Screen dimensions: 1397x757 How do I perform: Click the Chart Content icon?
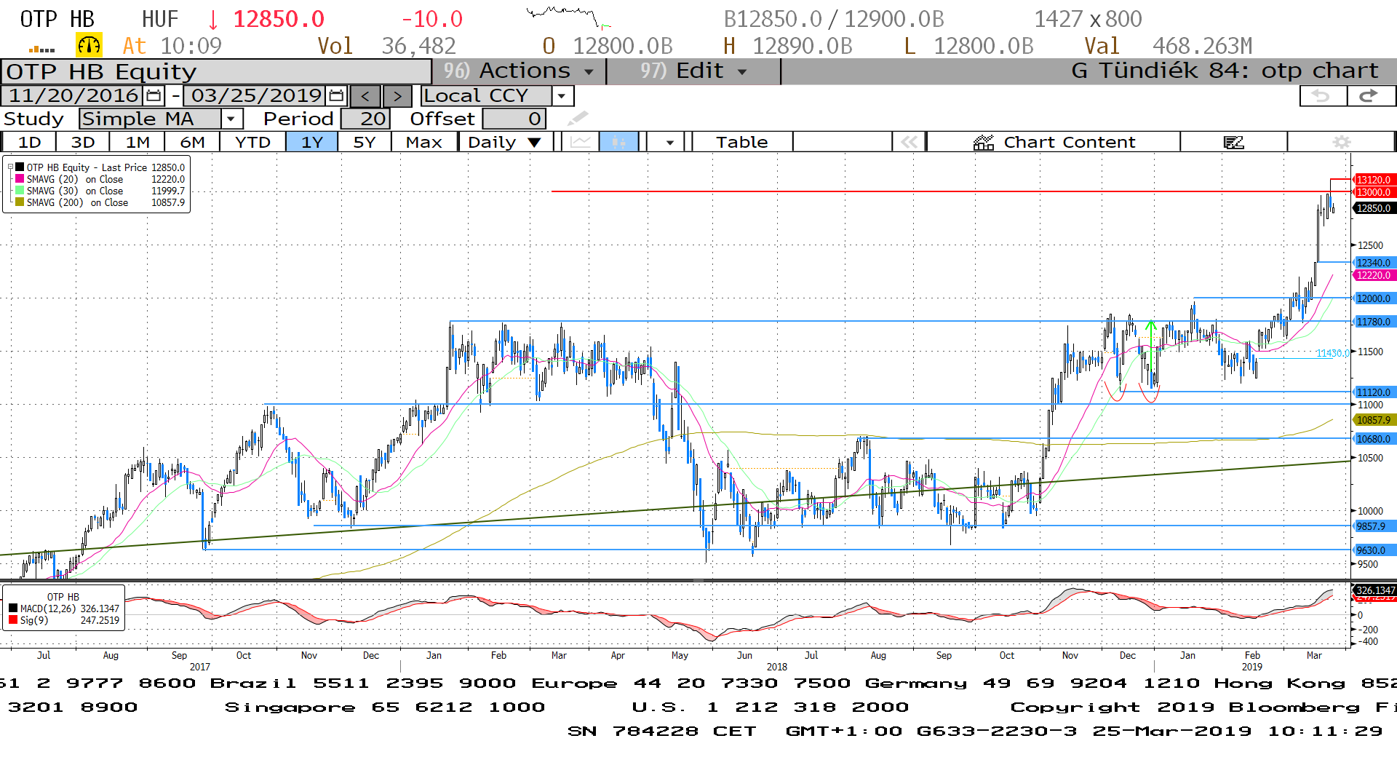(983, 142)
